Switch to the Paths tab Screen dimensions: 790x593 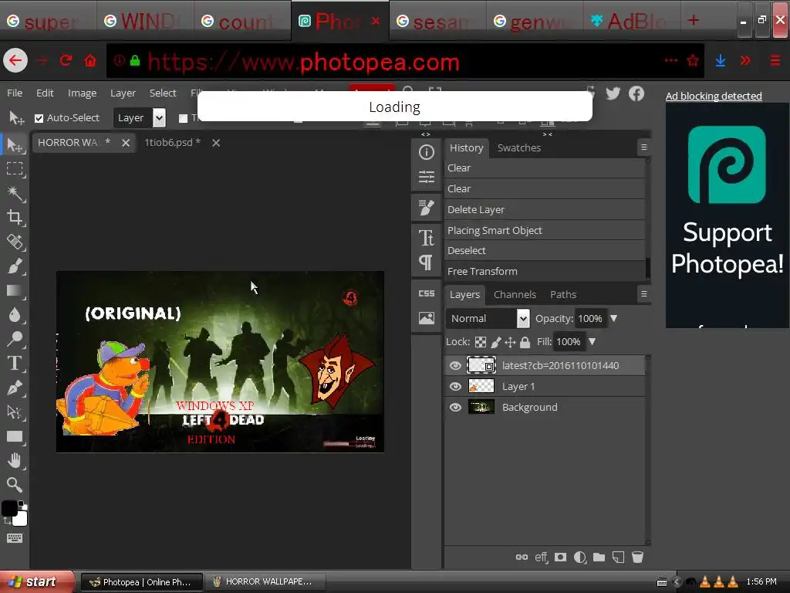pos(562,294)
